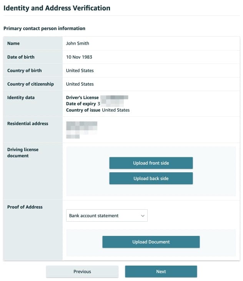Screen dimensions: 243x281
Task: Click the Residential address row label
Action: 28,124
